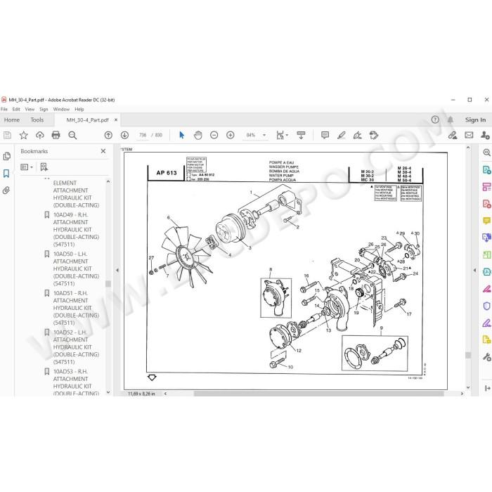The width and height of the screenshot is (492, 492).
Task: Switch to the Tools tab
Action: pos(37,120)
